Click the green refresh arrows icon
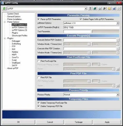Image resolution: width=123 pixels, height=126 pixels. pos(4,8)
